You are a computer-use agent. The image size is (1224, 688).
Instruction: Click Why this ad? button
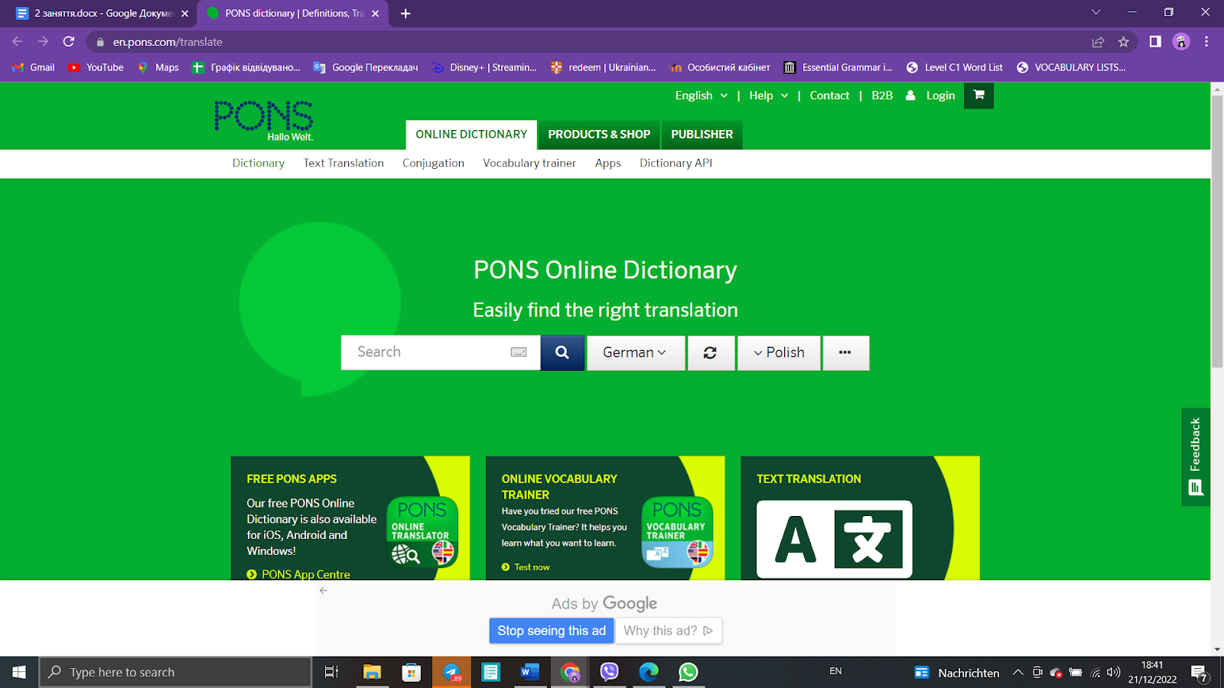click(x=669, y=631)
